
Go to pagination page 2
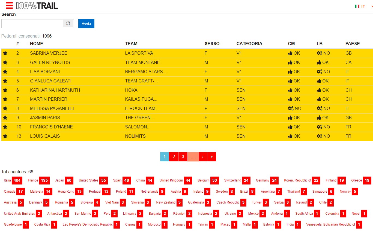click(174, 157)
